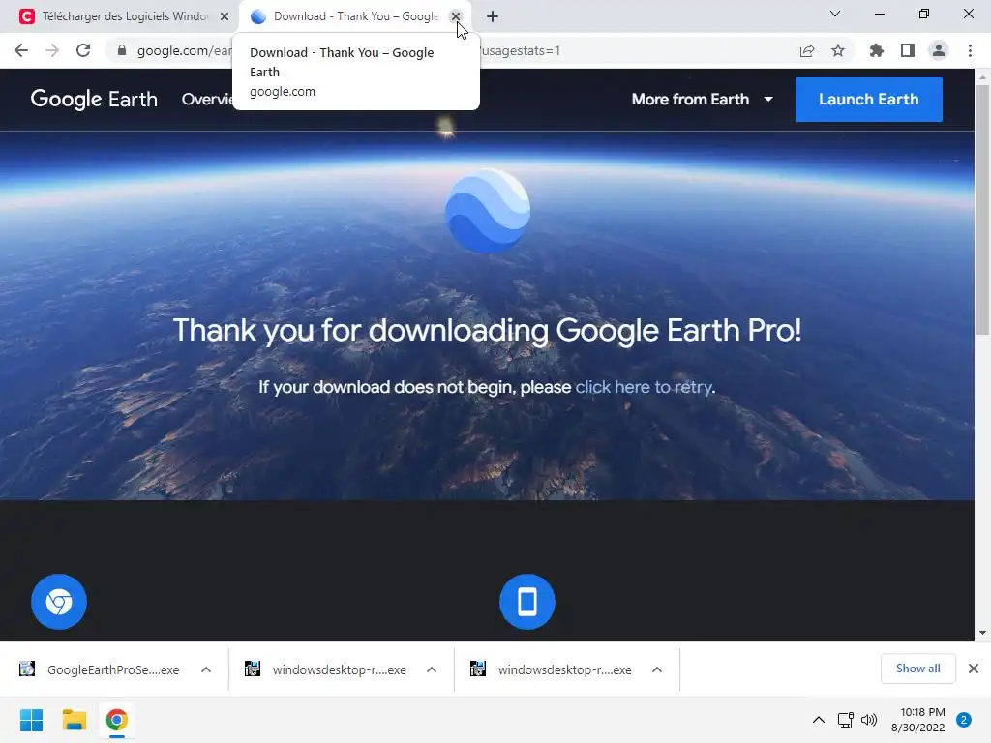Toggle the browser side panel

point(908,50)
